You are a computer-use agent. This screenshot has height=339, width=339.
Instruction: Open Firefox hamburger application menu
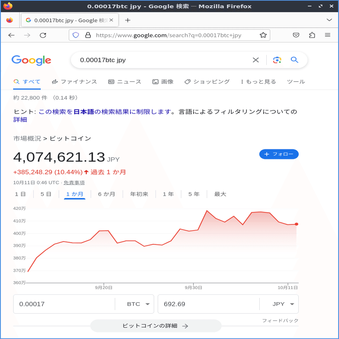point(328,35)
